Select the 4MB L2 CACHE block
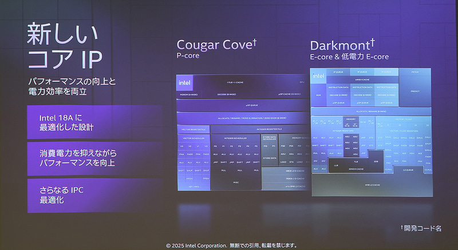This screenshot has height=250, width=458. click(372, 185)
